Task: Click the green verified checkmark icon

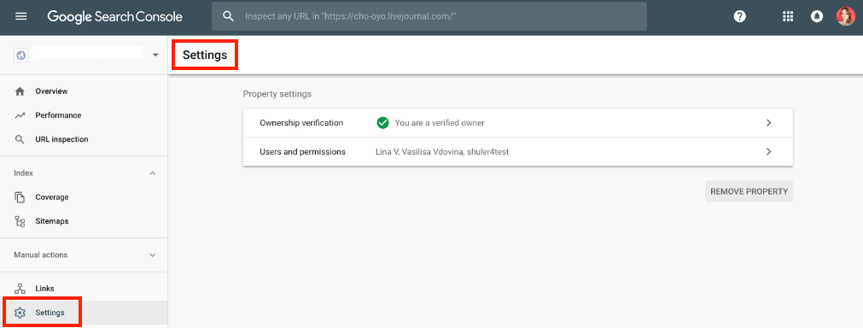Action: (382, 123)
